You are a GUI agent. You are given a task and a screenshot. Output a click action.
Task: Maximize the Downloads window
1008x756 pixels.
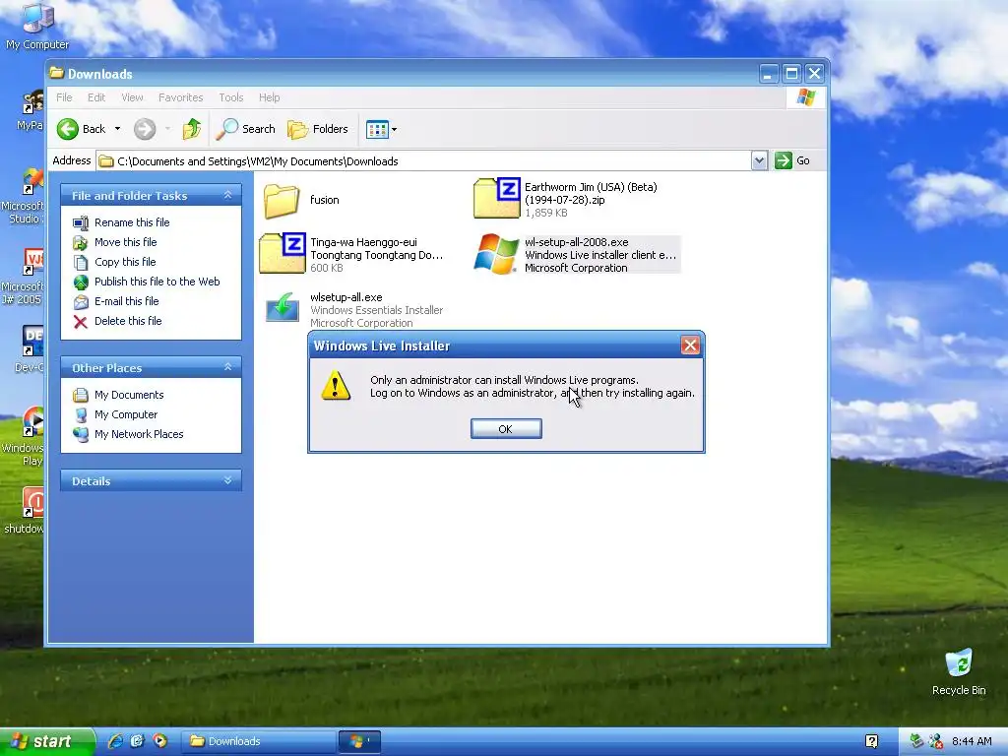coord(791,73)
